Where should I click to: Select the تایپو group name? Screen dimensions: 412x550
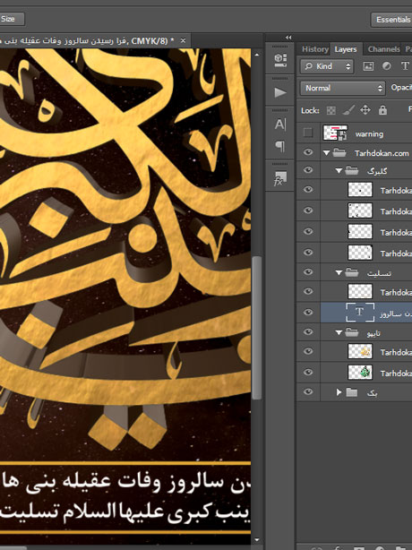coord(373,333)
